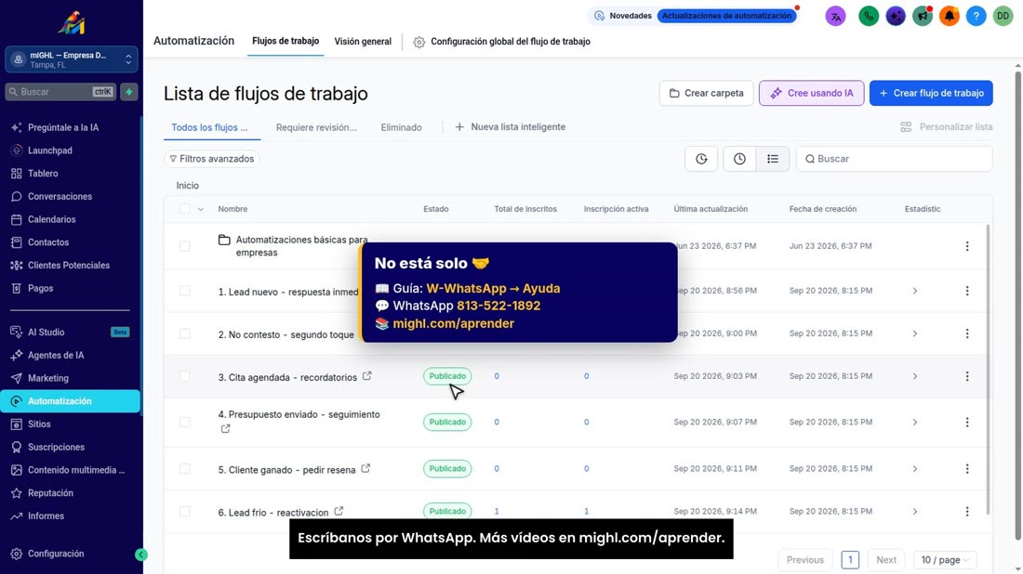The image size is (1023, 574).
Task: Go to pagination page 1
Action: pos(849,560)
